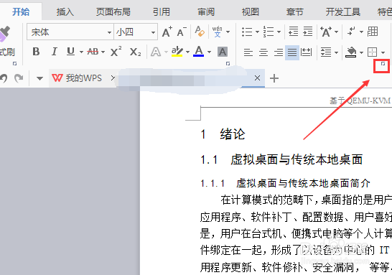Center align text
Screen dimensions: 392x275
pyautogui.click(x=263, y=52)
